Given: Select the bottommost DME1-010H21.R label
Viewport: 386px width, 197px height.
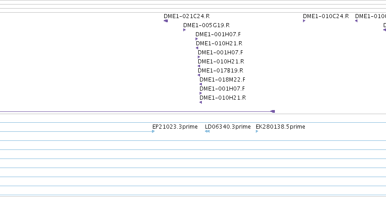Looking at the screenshot, I should coord(223,98).
